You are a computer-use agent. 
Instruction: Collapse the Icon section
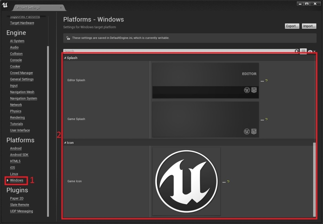tap(65, 143)
